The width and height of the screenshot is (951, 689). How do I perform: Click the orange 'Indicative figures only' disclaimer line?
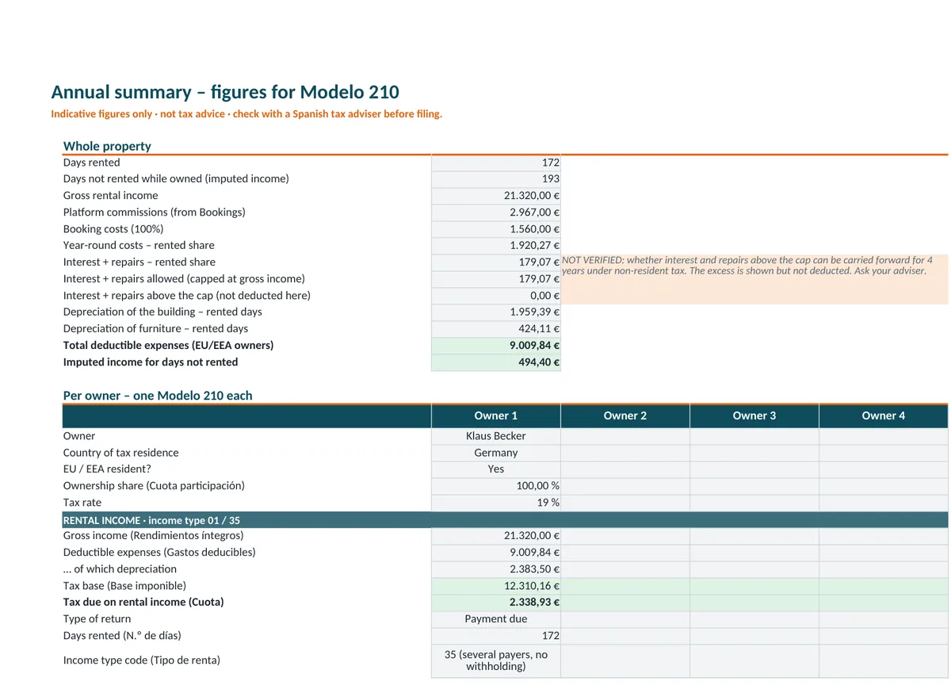click(x=246, y=114)
